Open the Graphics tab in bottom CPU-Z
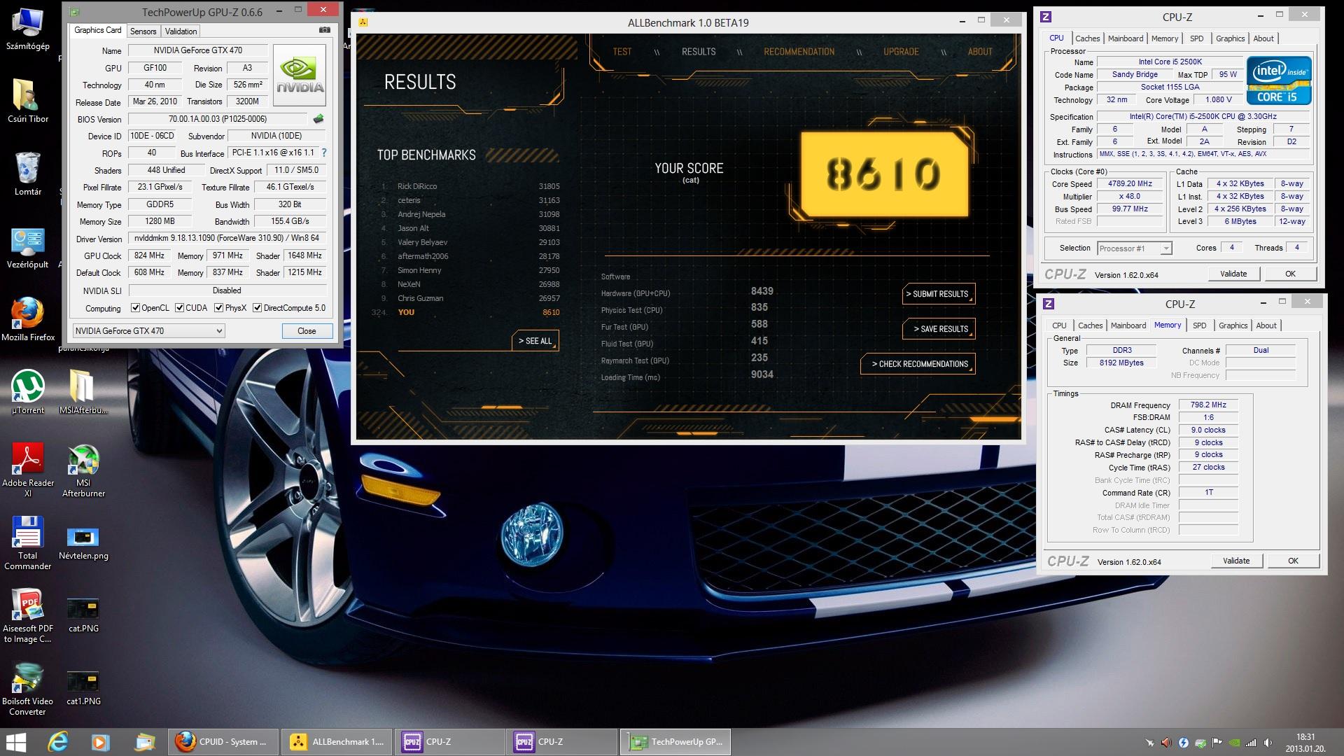Screen dimensions: 1344x756 (1233, 325)
